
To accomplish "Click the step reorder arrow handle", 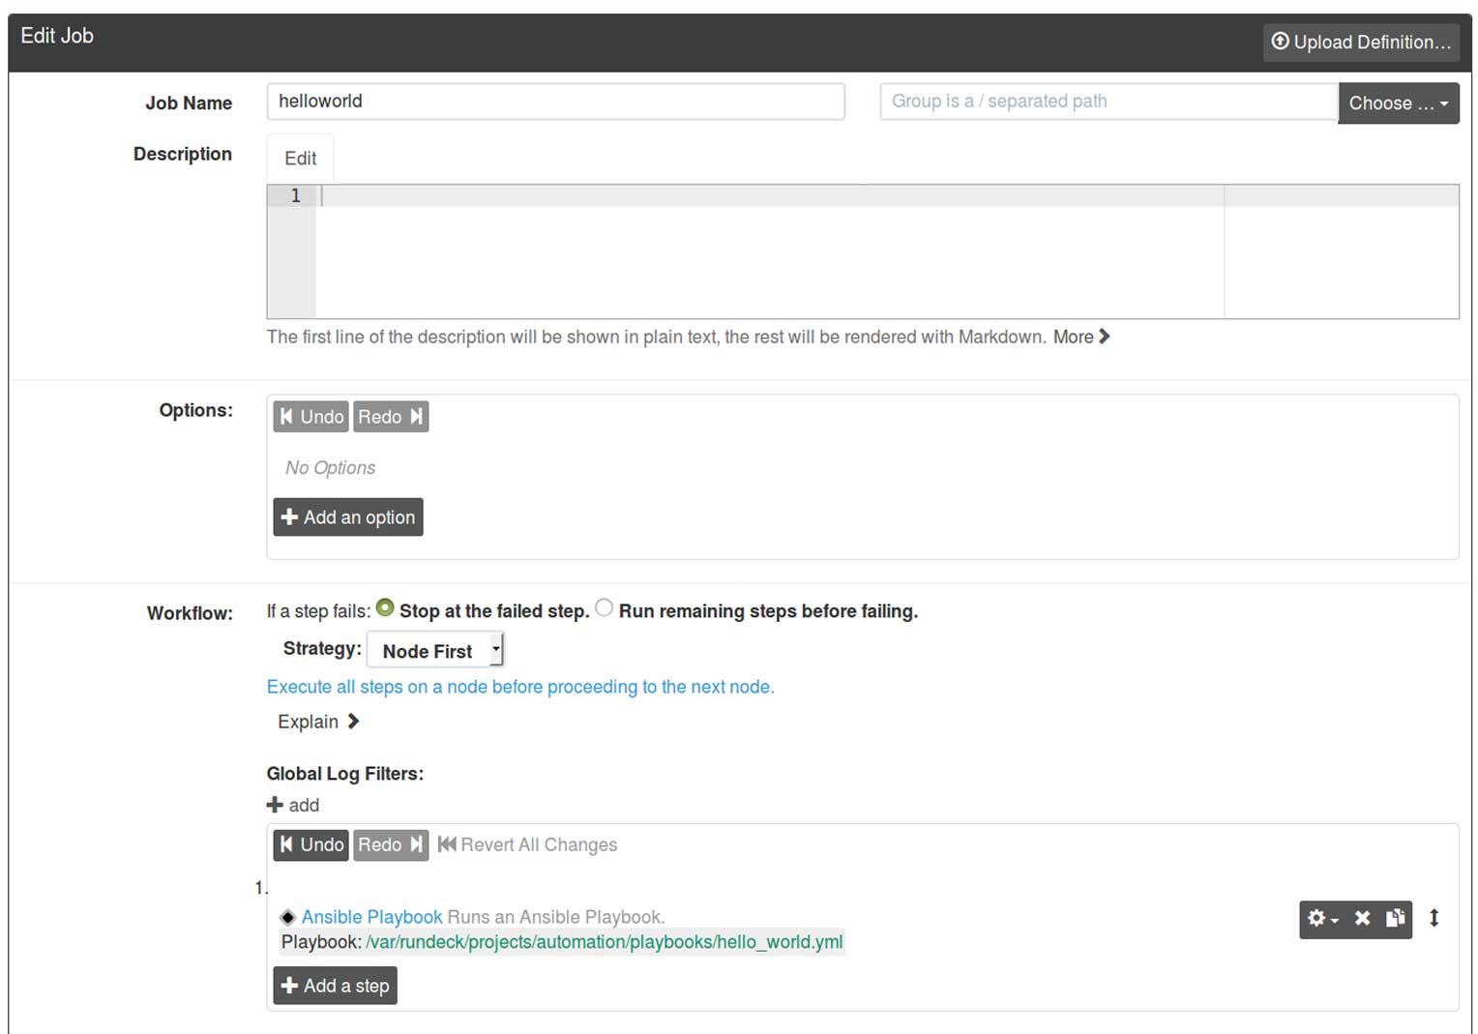I will pyautogui.click(x=1434, y=919).
